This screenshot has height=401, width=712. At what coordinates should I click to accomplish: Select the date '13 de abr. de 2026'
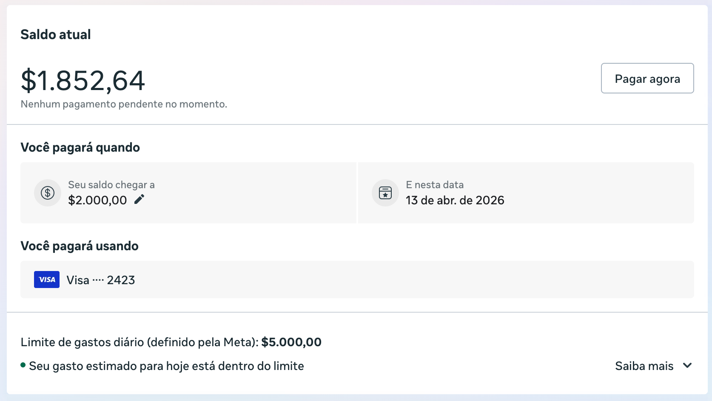(x=455, y=200)
